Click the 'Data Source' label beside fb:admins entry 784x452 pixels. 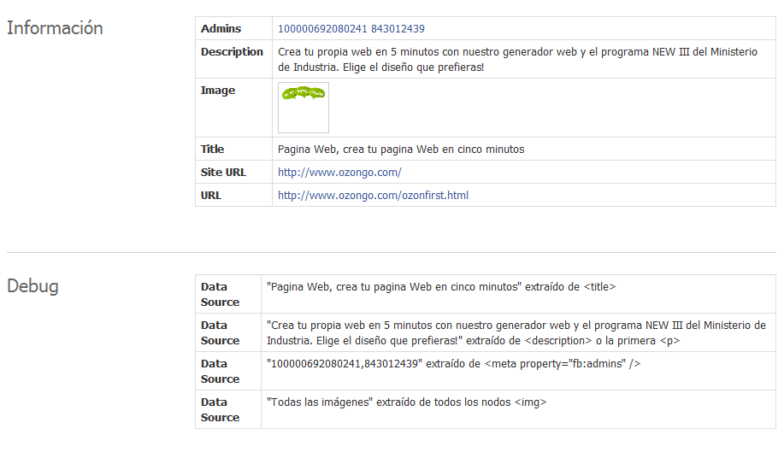point(220,371)
